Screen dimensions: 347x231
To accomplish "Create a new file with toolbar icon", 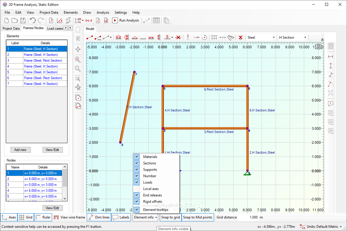I will [x=7, y=20].
